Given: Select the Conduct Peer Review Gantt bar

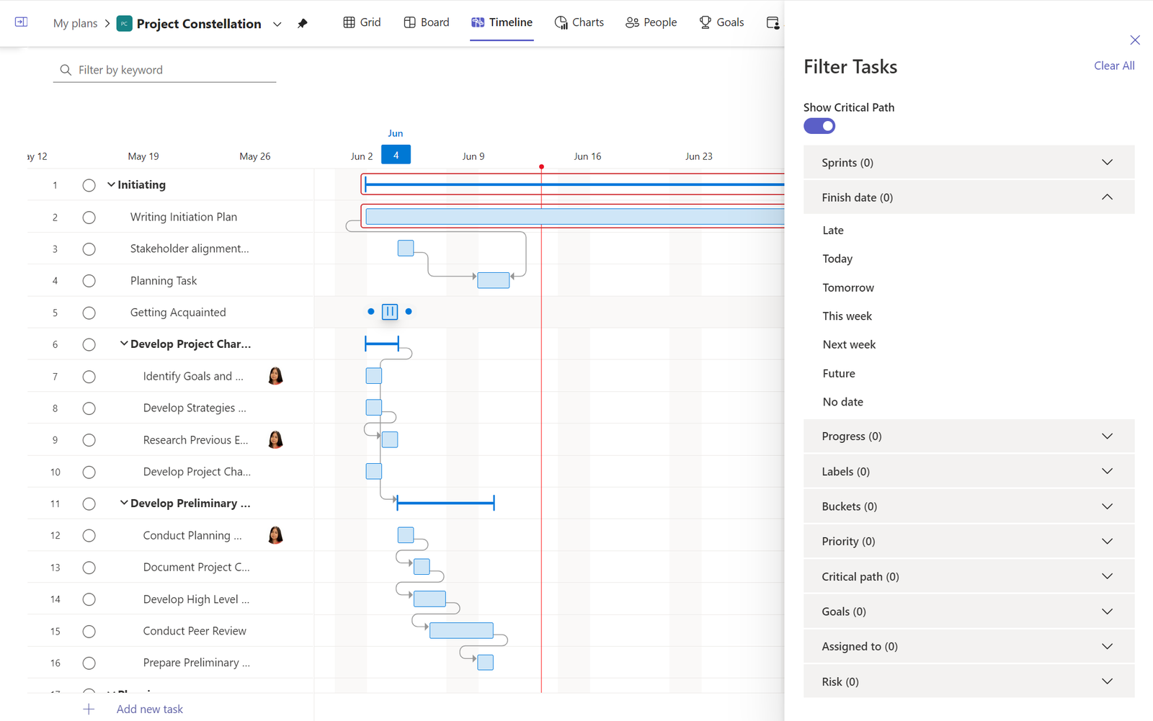Looking at the screenshot, I should coord(461,631).
